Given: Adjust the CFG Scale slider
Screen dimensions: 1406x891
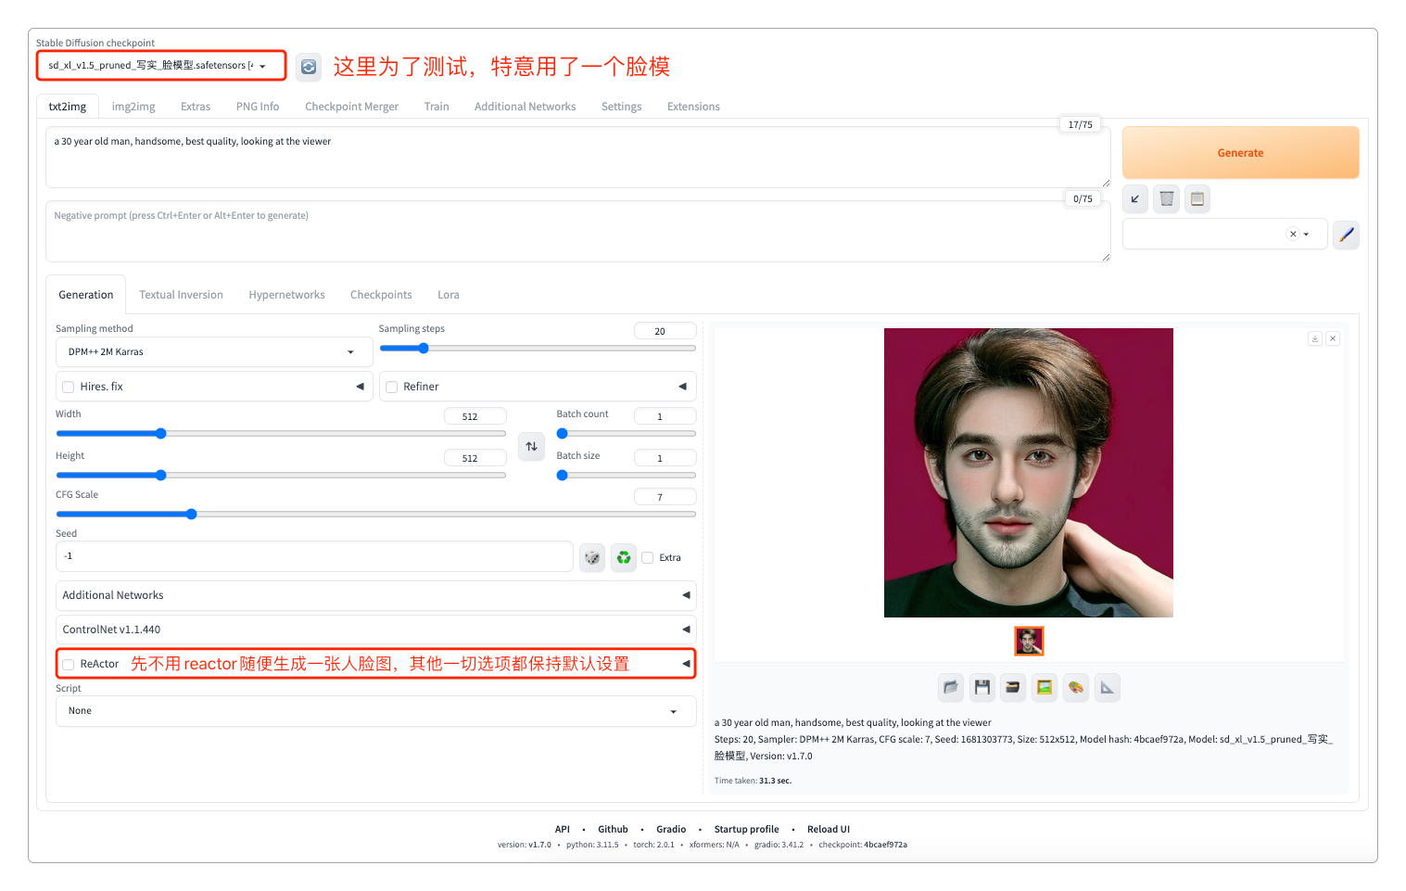Looking at the screenshot, I should tap(375, 515).
